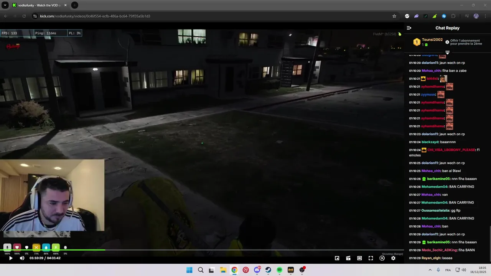Click the Rayan_elgh username
The image size is (491, 276).
click(431, 258)
